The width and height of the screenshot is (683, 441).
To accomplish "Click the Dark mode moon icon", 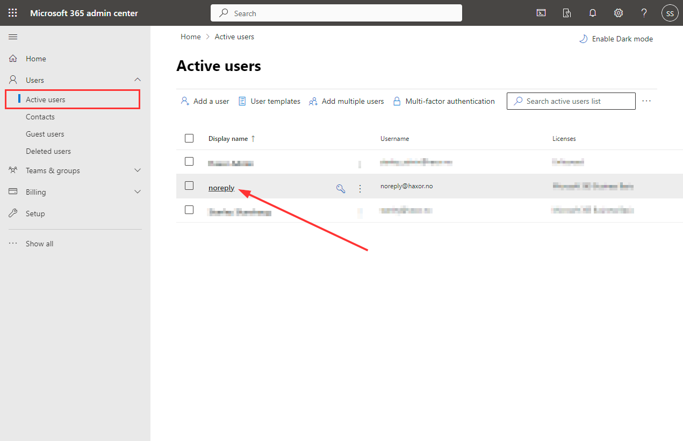I will pyautogui.click(x=583, y=39).
